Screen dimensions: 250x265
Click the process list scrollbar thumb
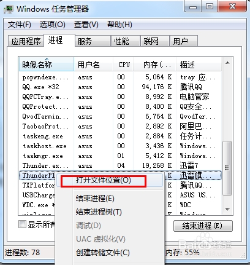(227, 168)
